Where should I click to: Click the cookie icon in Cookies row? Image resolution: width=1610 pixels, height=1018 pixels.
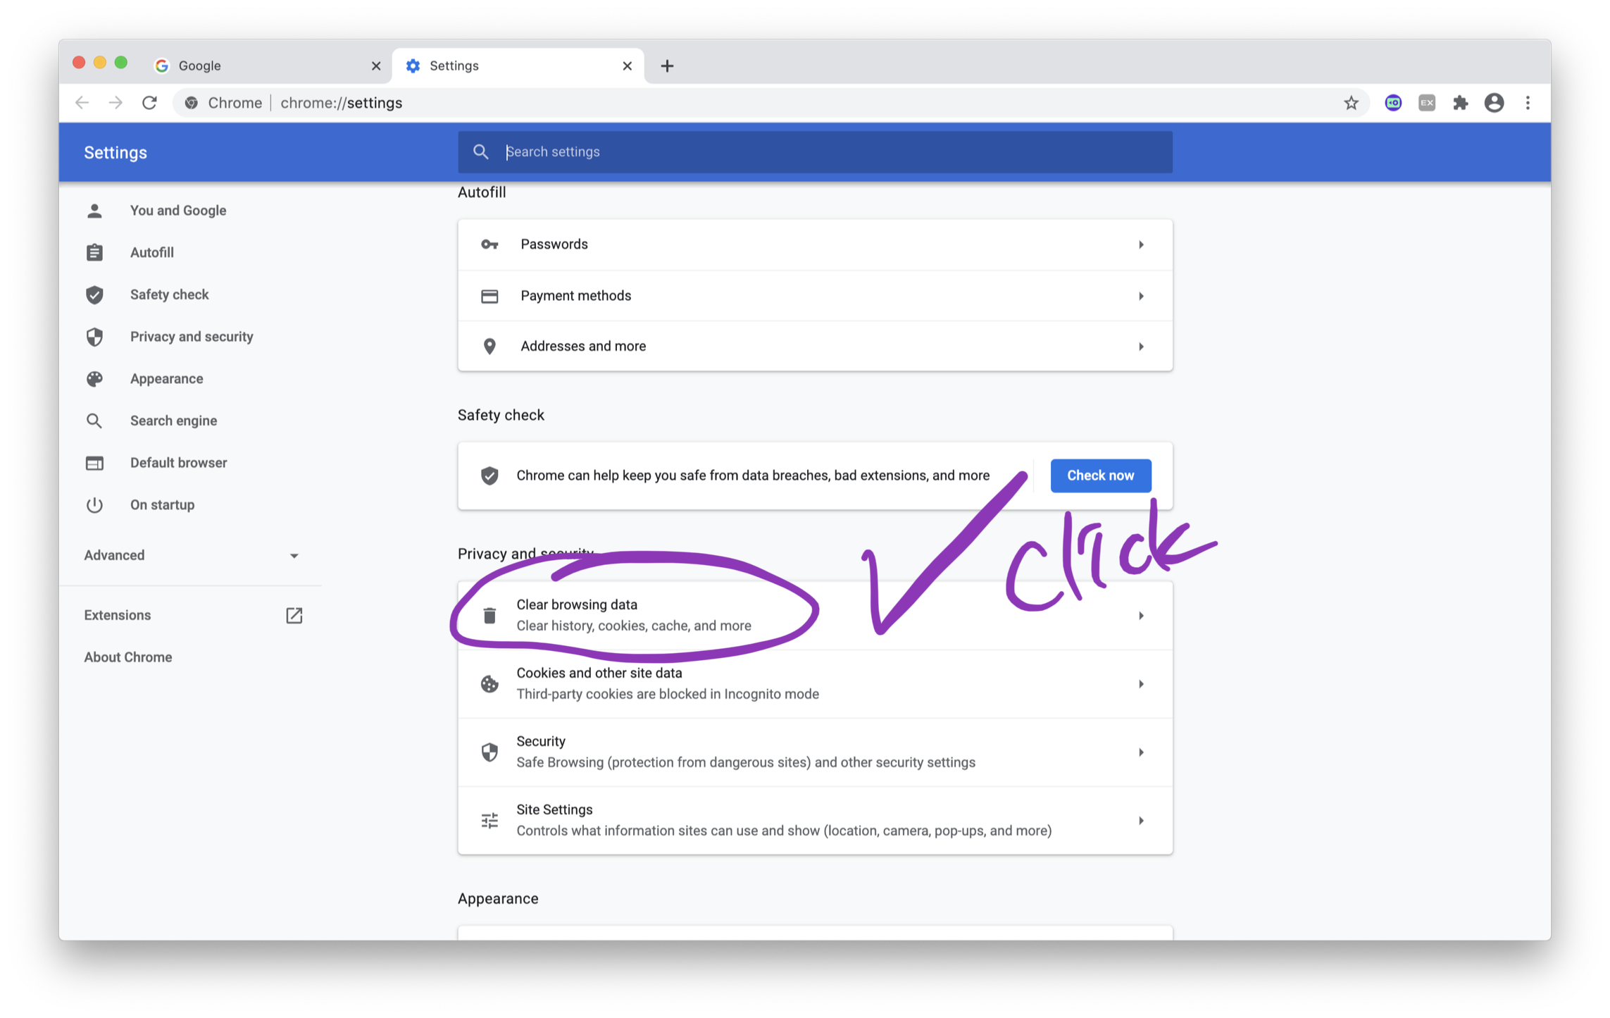489,683
